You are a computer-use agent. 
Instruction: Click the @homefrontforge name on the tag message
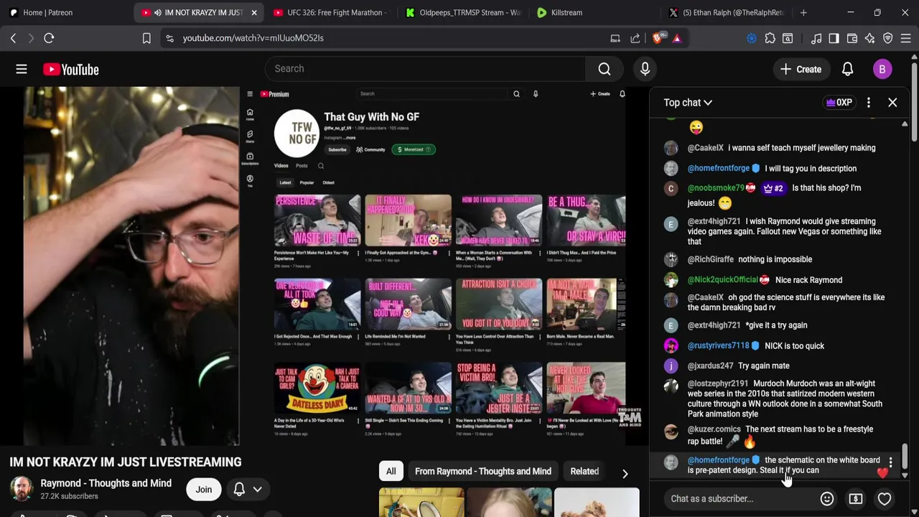point(718,168)
